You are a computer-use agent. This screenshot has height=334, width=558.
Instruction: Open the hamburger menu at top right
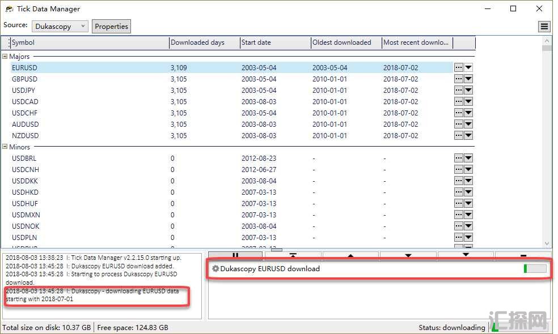point(544,27)
